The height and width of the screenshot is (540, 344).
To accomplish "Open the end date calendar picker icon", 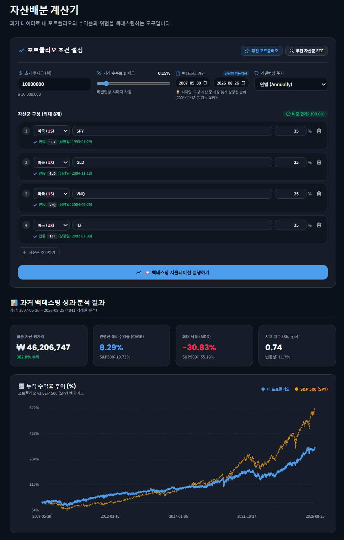I will coord(243,83).
